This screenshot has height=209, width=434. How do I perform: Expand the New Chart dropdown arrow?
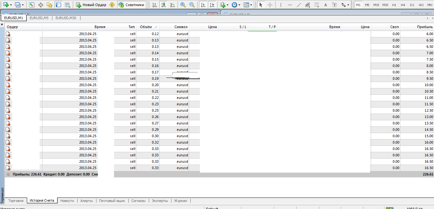coord(11,5)
